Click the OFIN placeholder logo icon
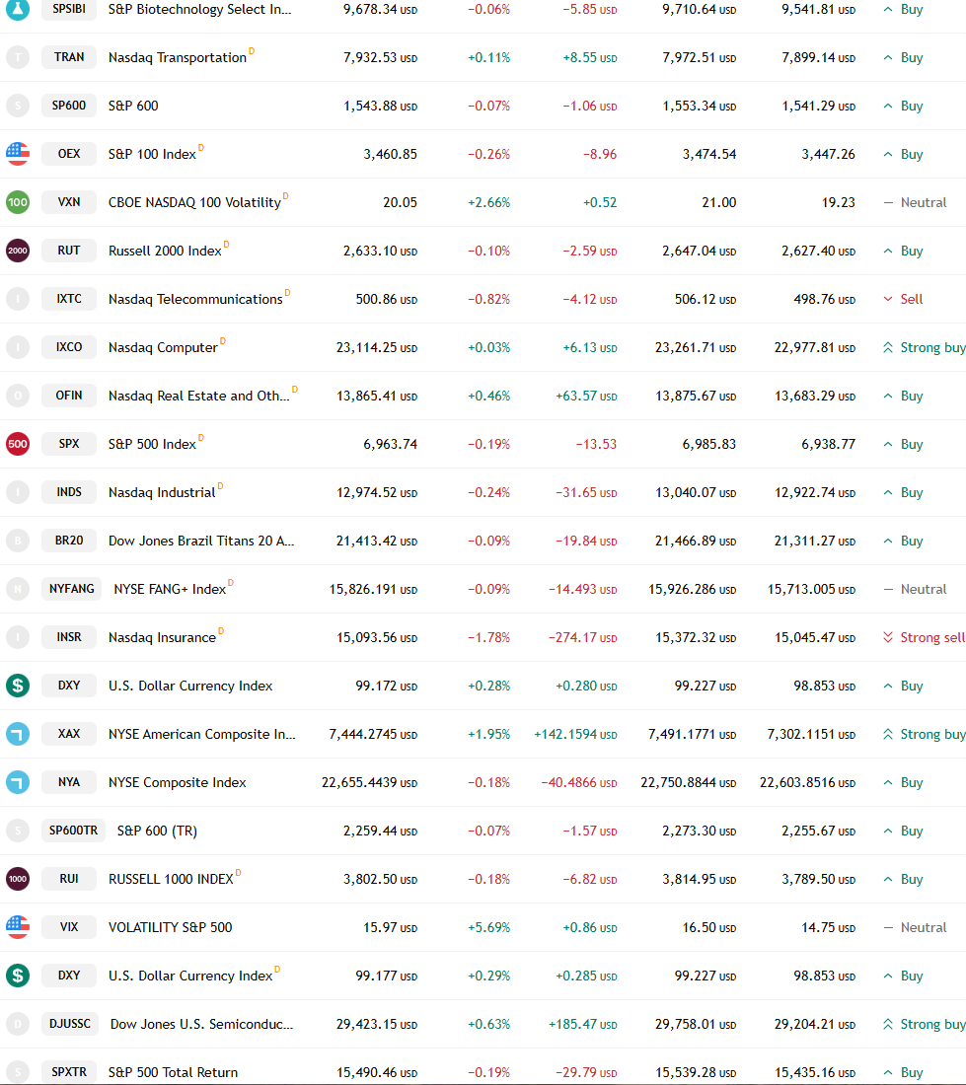The image size is (966, 1085). click(x=18, y=396)
